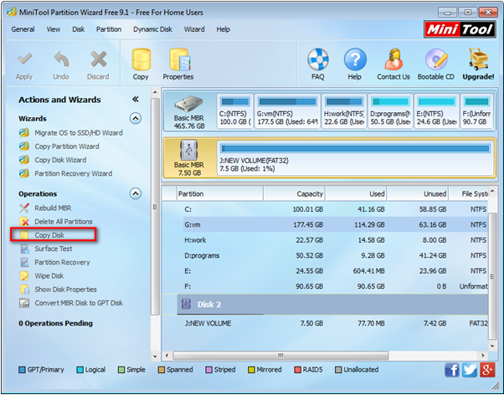Open the View menu
The width and height of the screenshot is (504, 395).
coord(54,29)
